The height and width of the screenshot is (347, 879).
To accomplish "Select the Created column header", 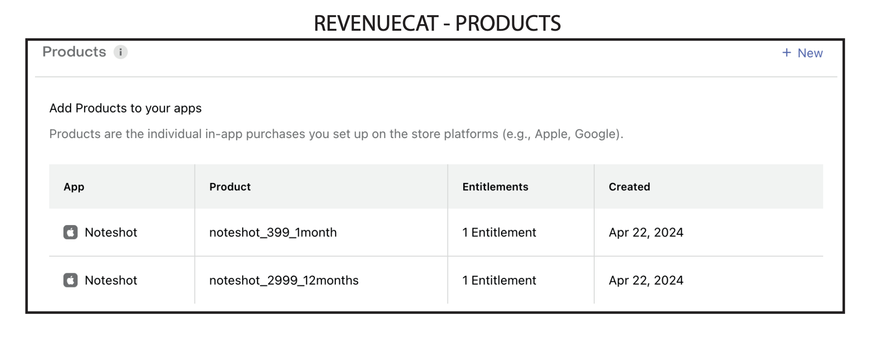I will click(629, 187).
